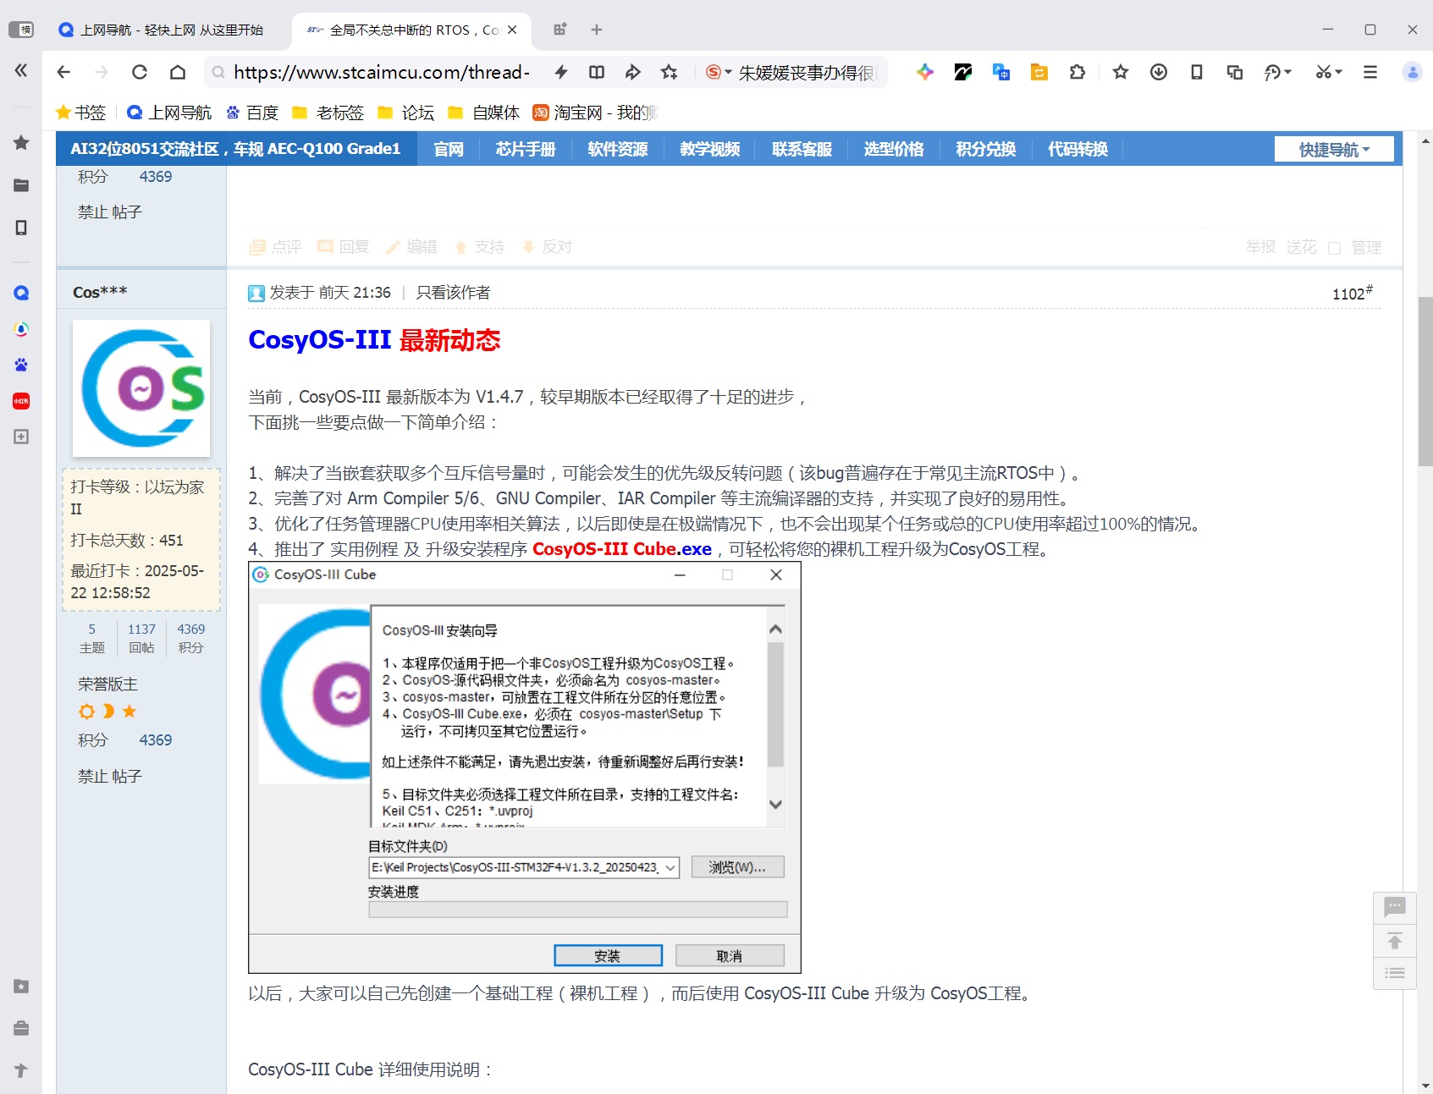Image resolution: width=1433 pixels, height=1094 pixels.
Task: Switch to the 上网导航 tab
Action: tap(161, 30)
